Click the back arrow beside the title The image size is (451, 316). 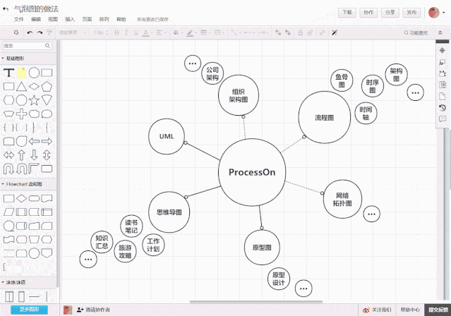coord(6,9)
